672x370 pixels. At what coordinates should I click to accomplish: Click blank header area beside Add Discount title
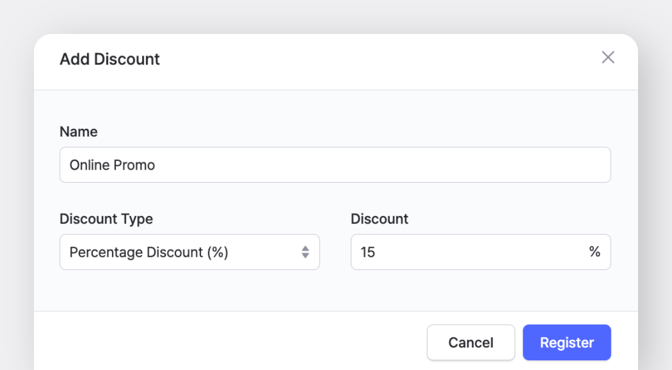click(x=368, y=59)
